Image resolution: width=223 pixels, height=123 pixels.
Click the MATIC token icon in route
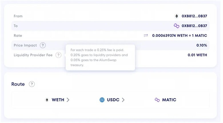(x=157, y=100)
